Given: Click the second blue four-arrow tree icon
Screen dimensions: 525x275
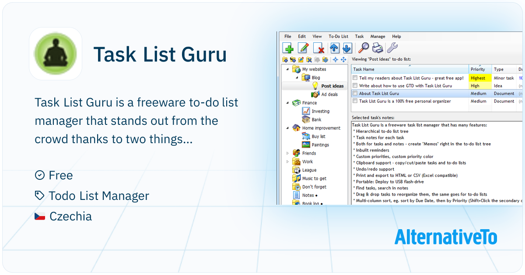Looking at the screenshot, I should [343, 59].
